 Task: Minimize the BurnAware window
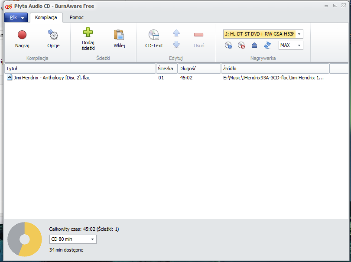326,6
